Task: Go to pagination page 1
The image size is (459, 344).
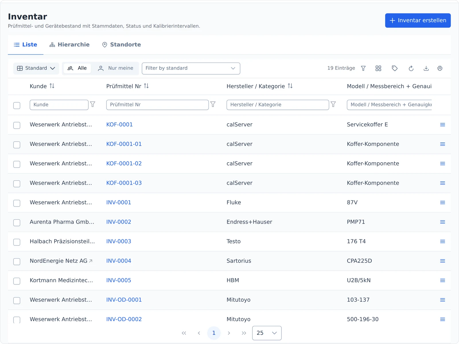Action: (214, 333)
